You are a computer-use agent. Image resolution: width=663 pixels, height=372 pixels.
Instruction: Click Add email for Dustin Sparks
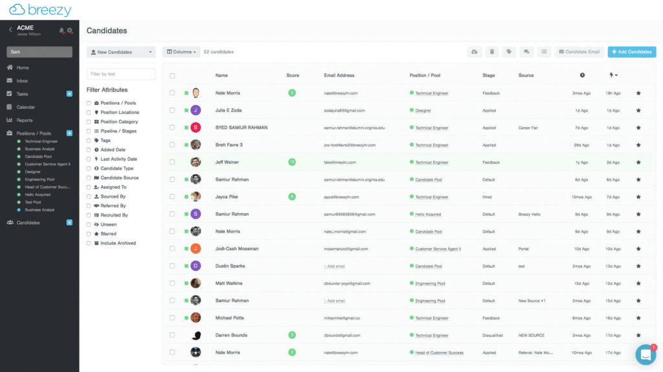(335, 266)
